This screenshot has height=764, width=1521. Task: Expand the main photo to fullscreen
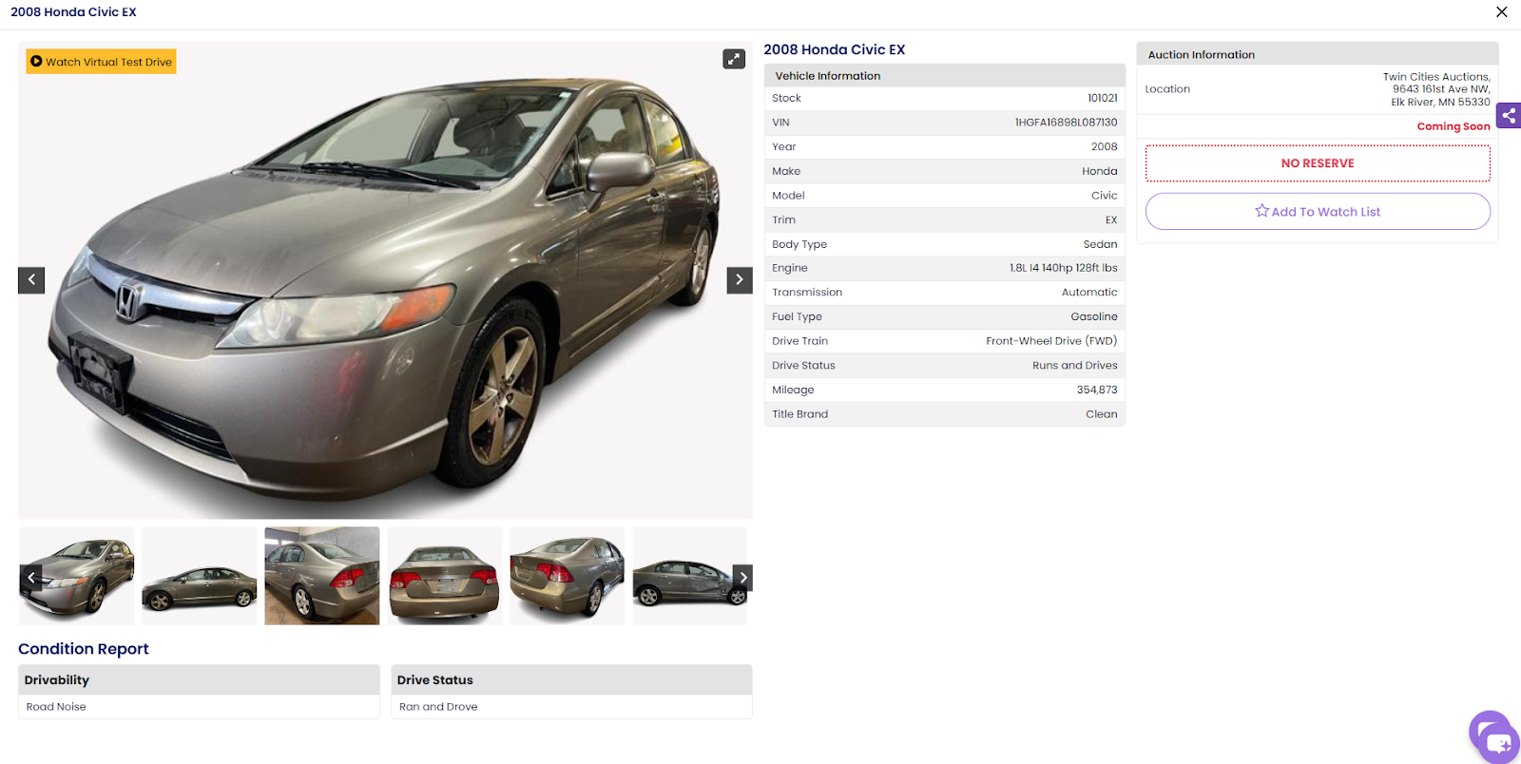pos(734,59)
